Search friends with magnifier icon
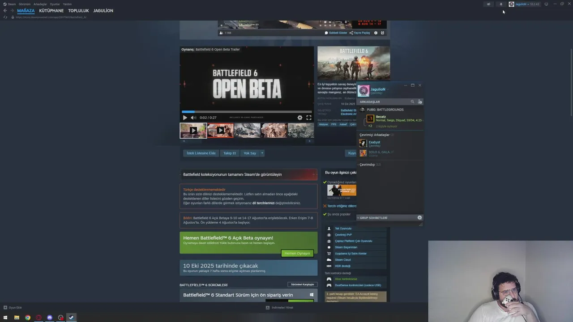Screen dimensions: 573x322 [x=412, y=102]
